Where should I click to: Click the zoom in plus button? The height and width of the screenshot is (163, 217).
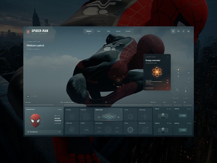(x=189, y=73)
